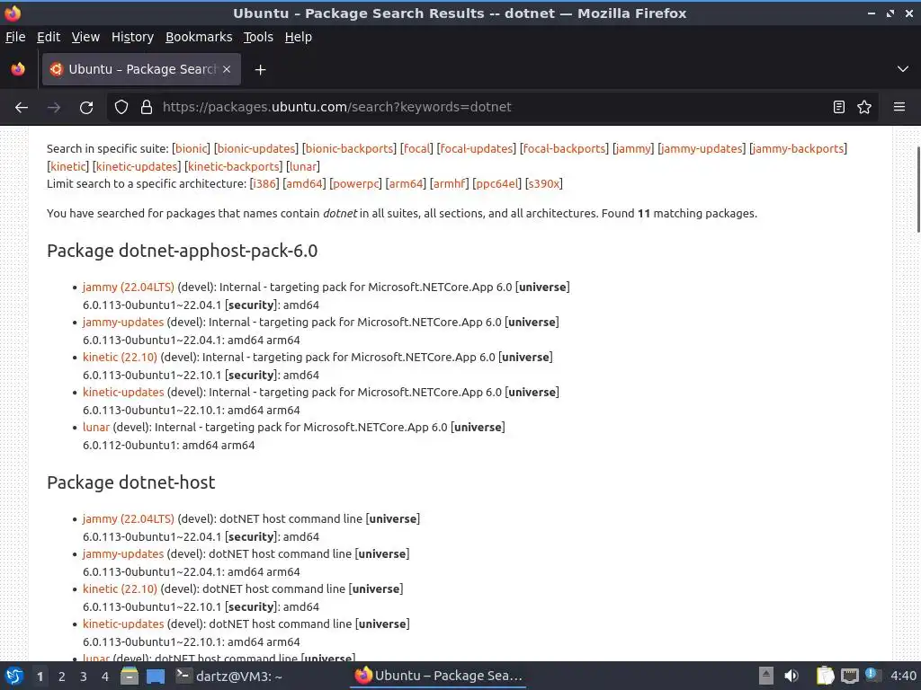Open the update notifier tray icon

(872, 675)
